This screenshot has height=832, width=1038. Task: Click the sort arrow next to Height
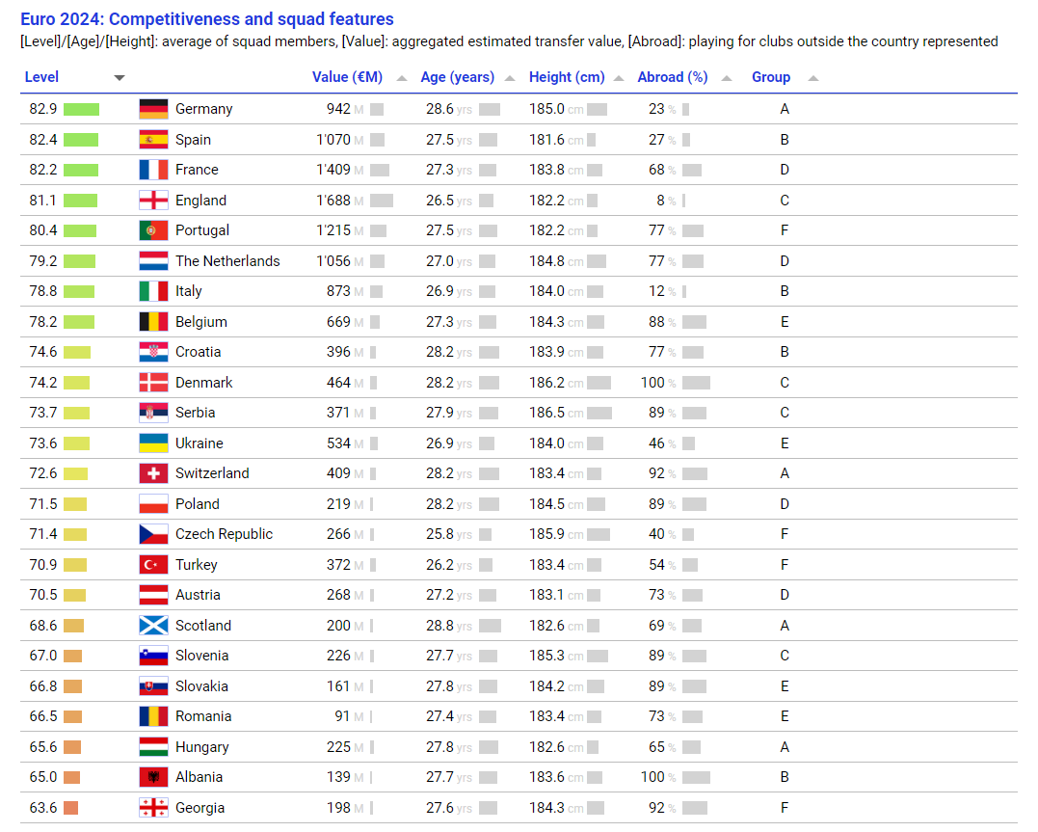619,78
